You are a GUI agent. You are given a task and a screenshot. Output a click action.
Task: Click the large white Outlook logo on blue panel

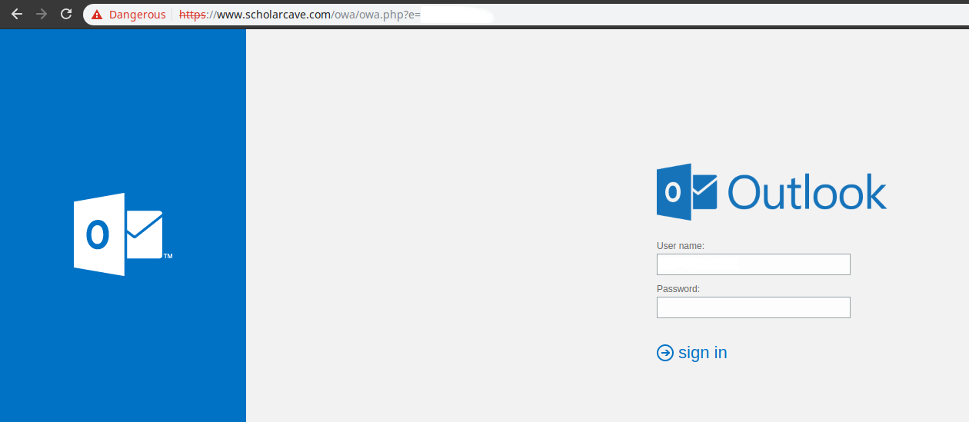click(122, 234)
